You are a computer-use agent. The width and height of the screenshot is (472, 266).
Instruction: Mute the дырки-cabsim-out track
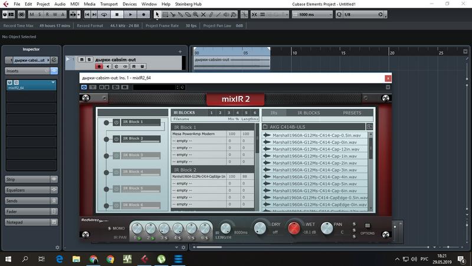(x=81, y=59)
